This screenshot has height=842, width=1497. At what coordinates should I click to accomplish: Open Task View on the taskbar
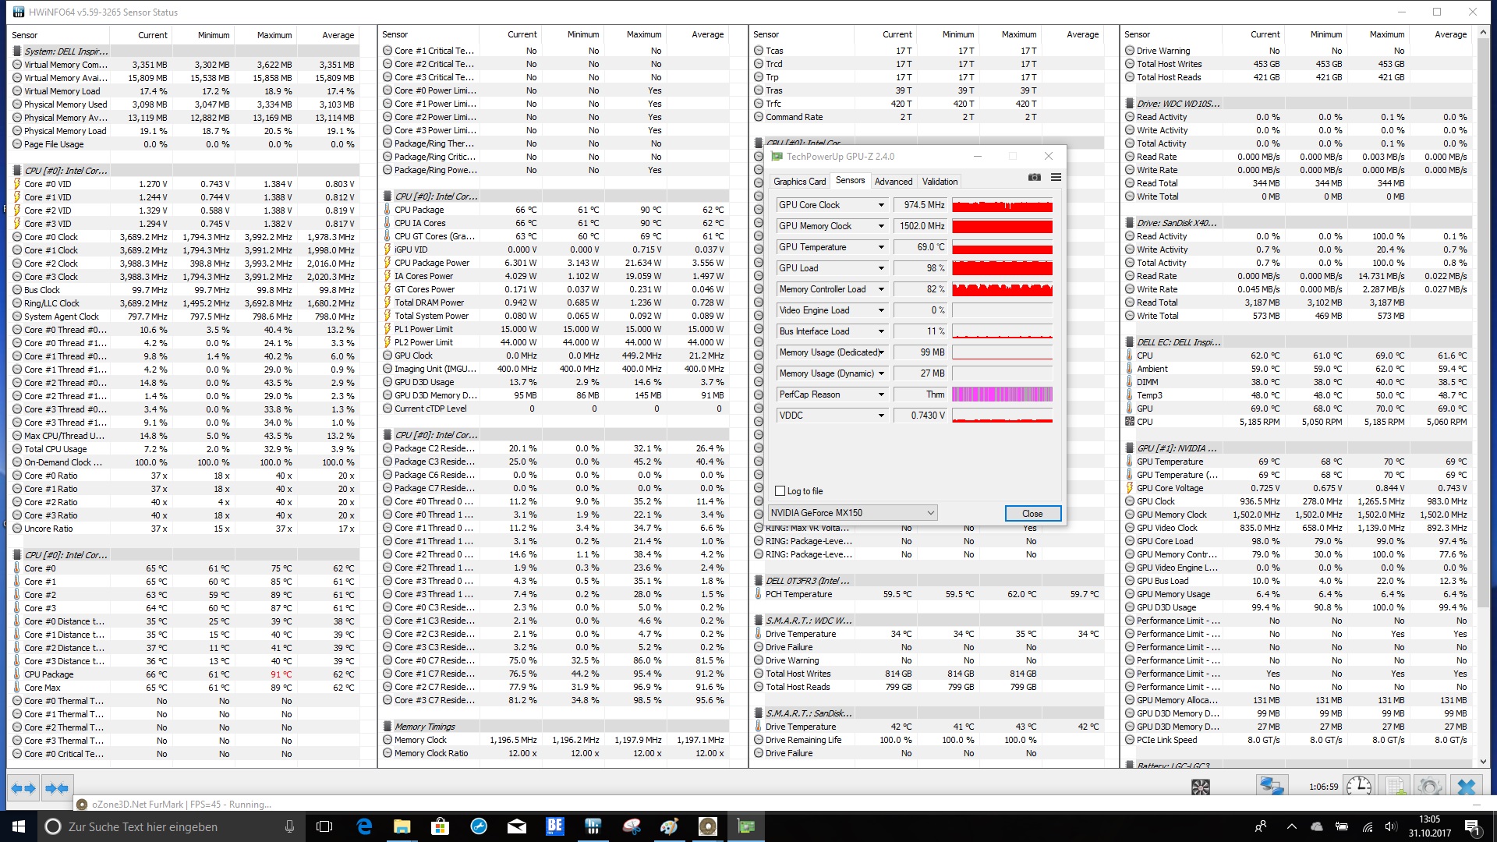[325, 826]
